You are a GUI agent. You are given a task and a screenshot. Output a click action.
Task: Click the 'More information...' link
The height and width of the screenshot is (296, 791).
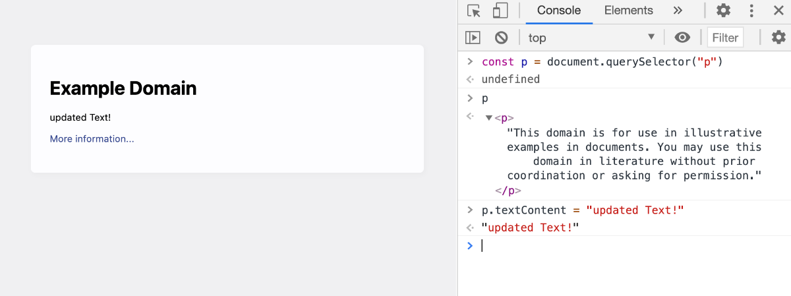click(x=92, y=139)
